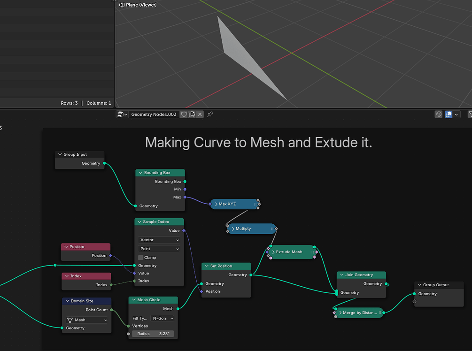The image size is (472, 351).
Task: Click Set Position Position input socket
Action: (x=201, y=291)
